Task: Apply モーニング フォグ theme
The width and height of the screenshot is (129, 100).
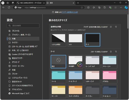Action: coord(92,62)
